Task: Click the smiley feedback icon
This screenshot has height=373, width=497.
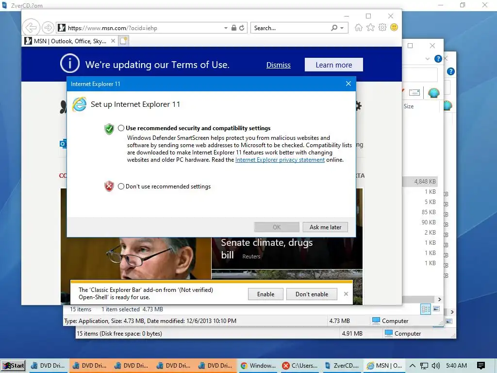Action: pyautogui.click(x=394, y=28)
